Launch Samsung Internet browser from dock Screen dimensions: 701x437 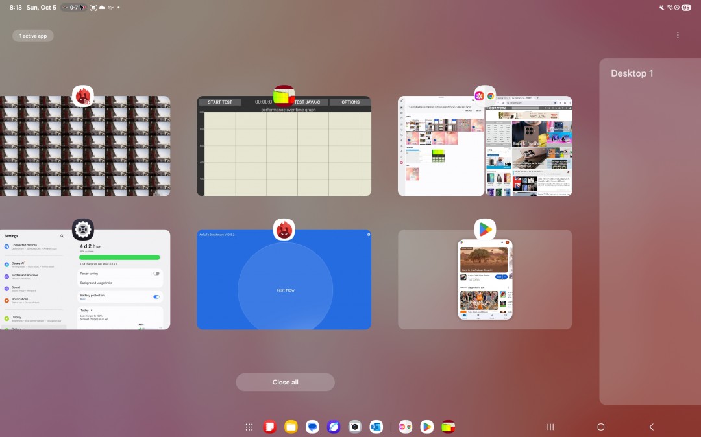click(334, 427)
